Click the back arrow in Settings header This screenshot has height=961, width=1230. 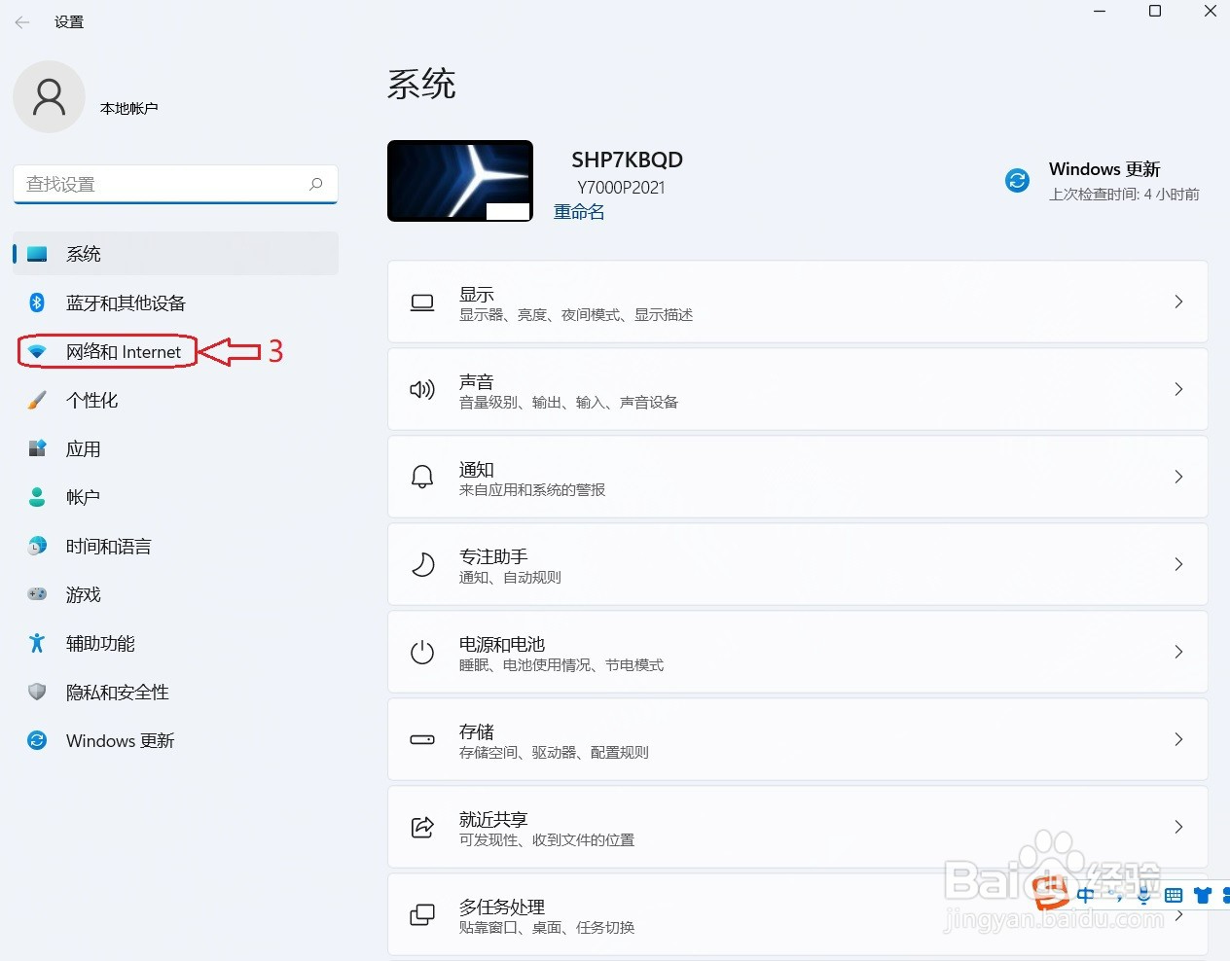pyautogui.click(x=22, y=21)
